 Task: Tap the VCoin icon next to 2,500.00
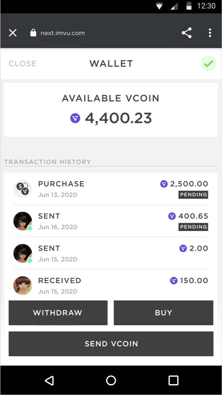tap(164, 184)
